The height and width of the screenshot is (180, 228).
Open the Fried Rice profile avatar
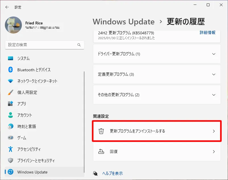[13, 25]
